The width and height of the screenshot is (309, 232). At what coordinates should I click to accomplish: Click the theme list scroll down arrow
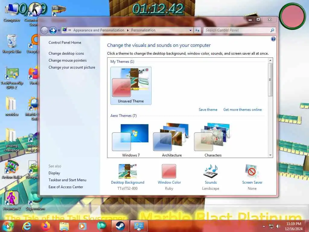coord(270,155)
